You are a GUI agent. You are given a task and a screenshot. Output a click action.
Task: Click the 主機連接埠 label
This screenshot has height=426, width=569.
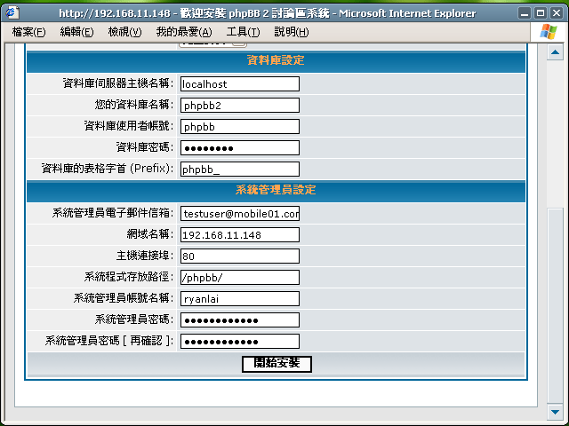coord(144,256)
